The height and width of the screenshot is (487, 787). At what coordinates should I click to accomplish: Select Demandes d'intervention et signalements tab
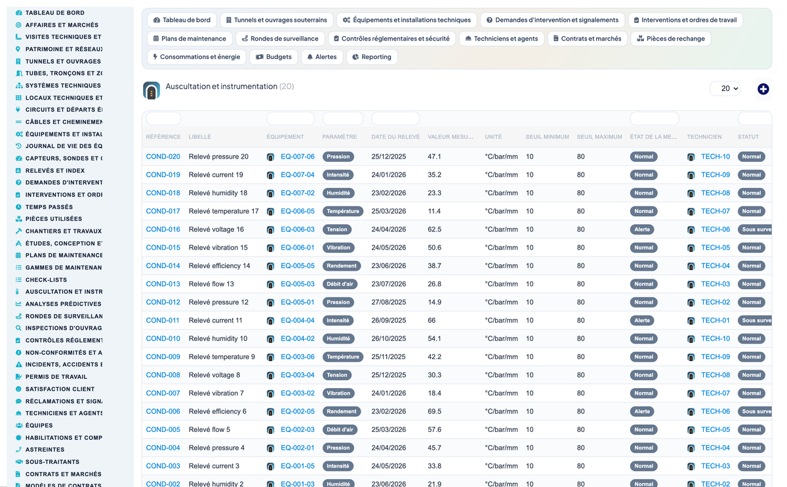pos(552,20)
